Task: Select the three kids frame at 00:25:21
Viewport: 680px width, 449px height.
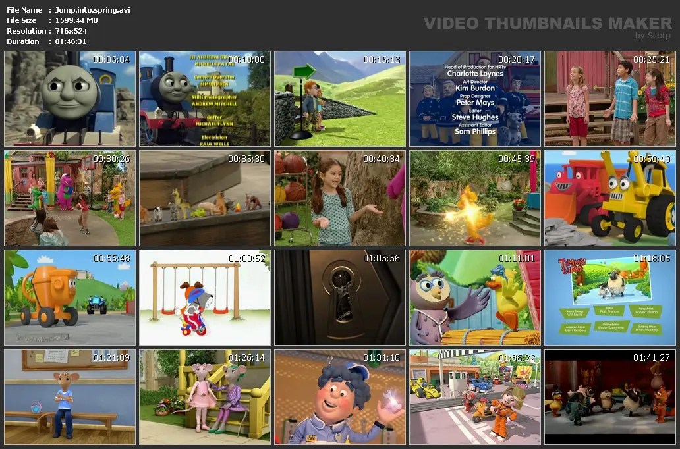Action: click(610, 99)
